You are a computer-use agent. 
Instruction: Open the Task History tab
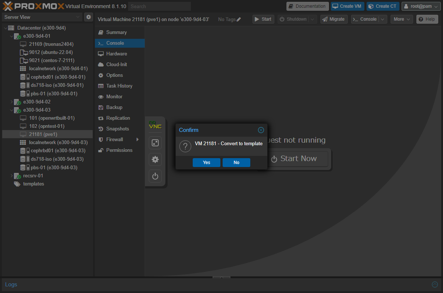pyautogui.click(x=120, y=86)
